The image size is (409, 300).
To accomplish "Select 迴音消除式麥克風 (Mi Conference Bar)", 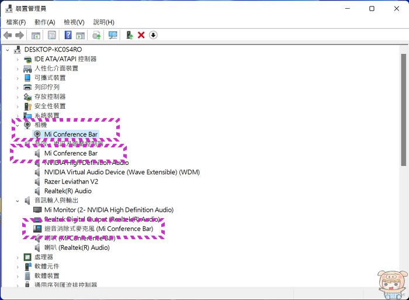I will [x=99, y=229].
